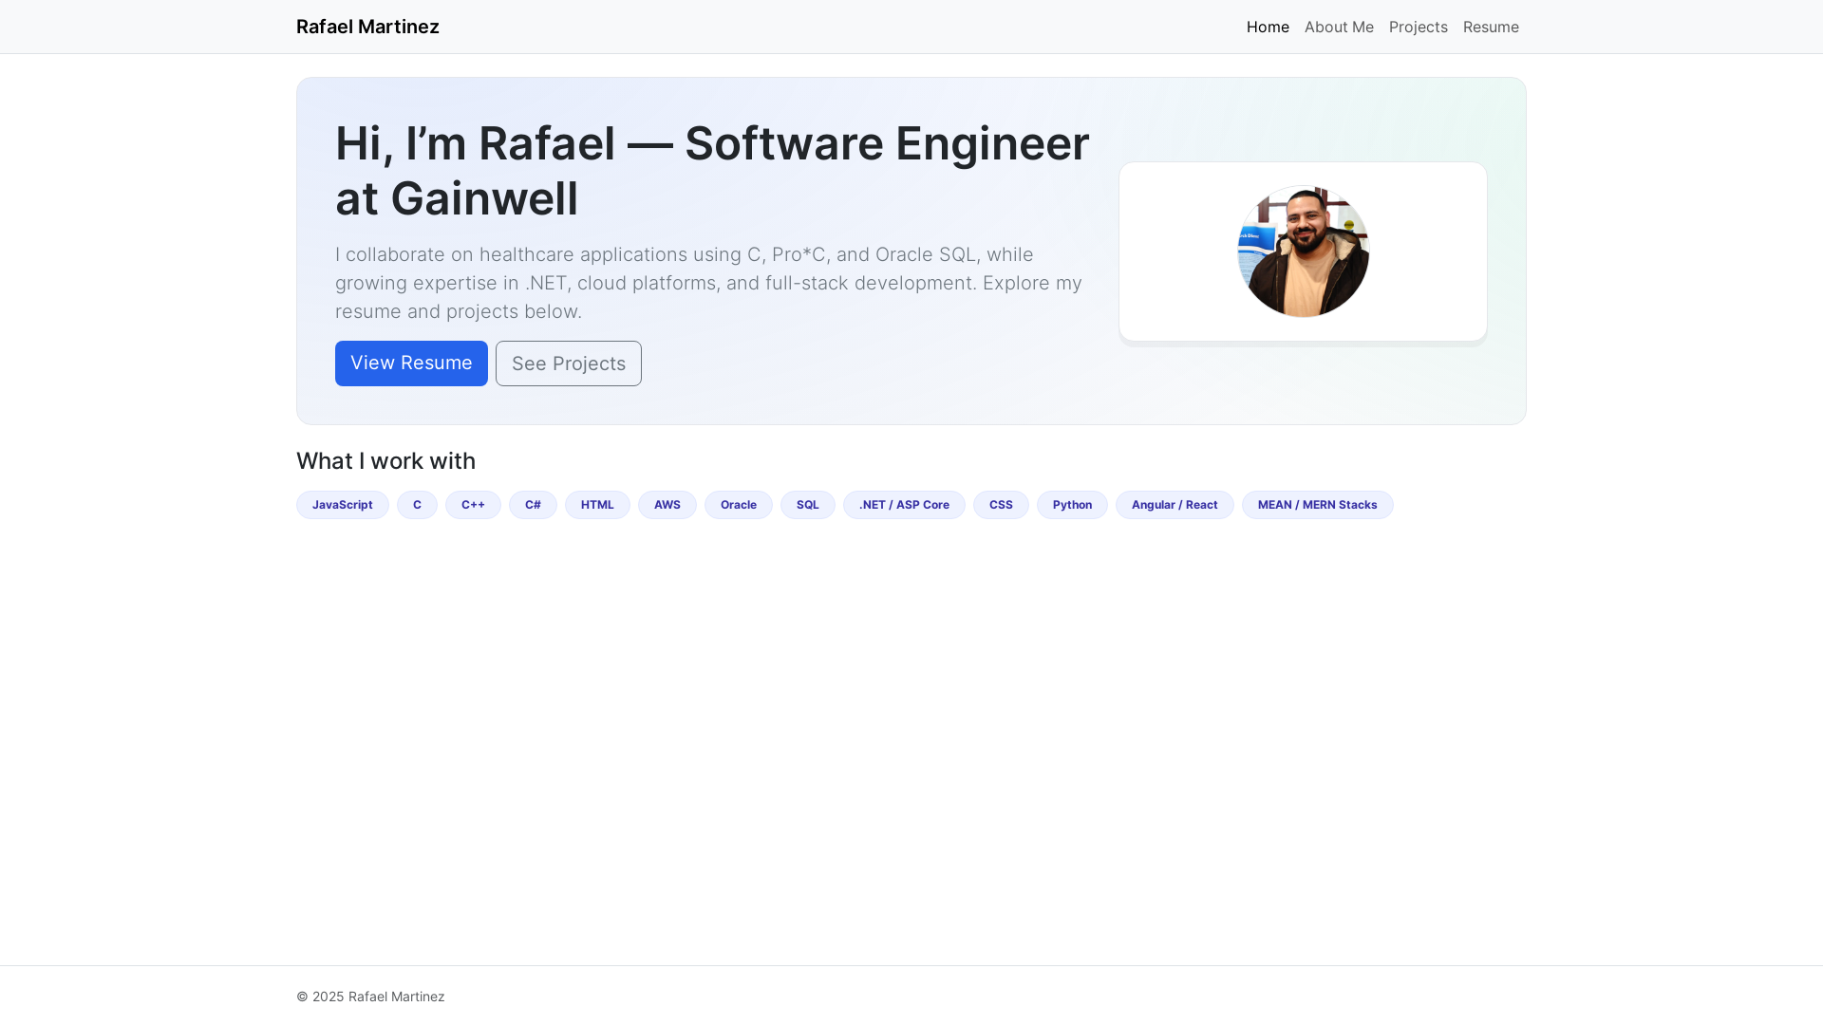Select the MEAN / MERN Stacks badge
1823x1025 pixels.
[x=1318, y=505]
